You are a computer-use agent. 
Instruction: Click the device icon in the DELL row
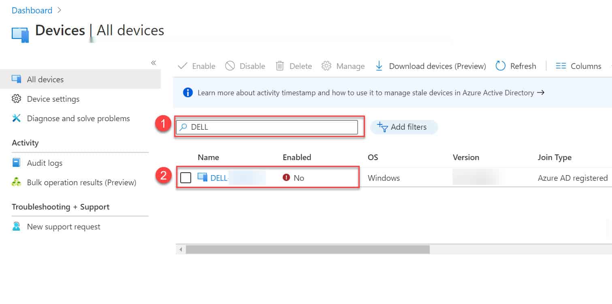[x=202, y=177]
